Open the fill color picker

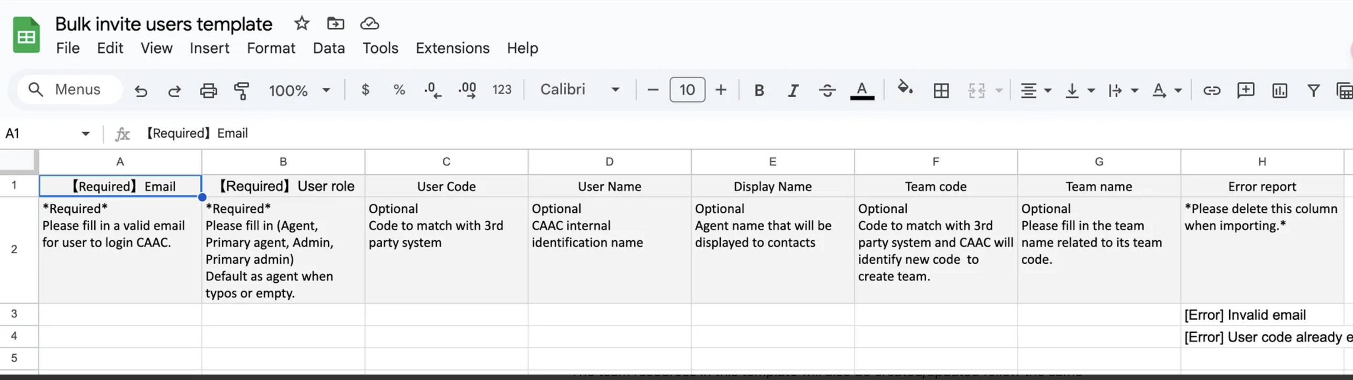click(905, 88)
